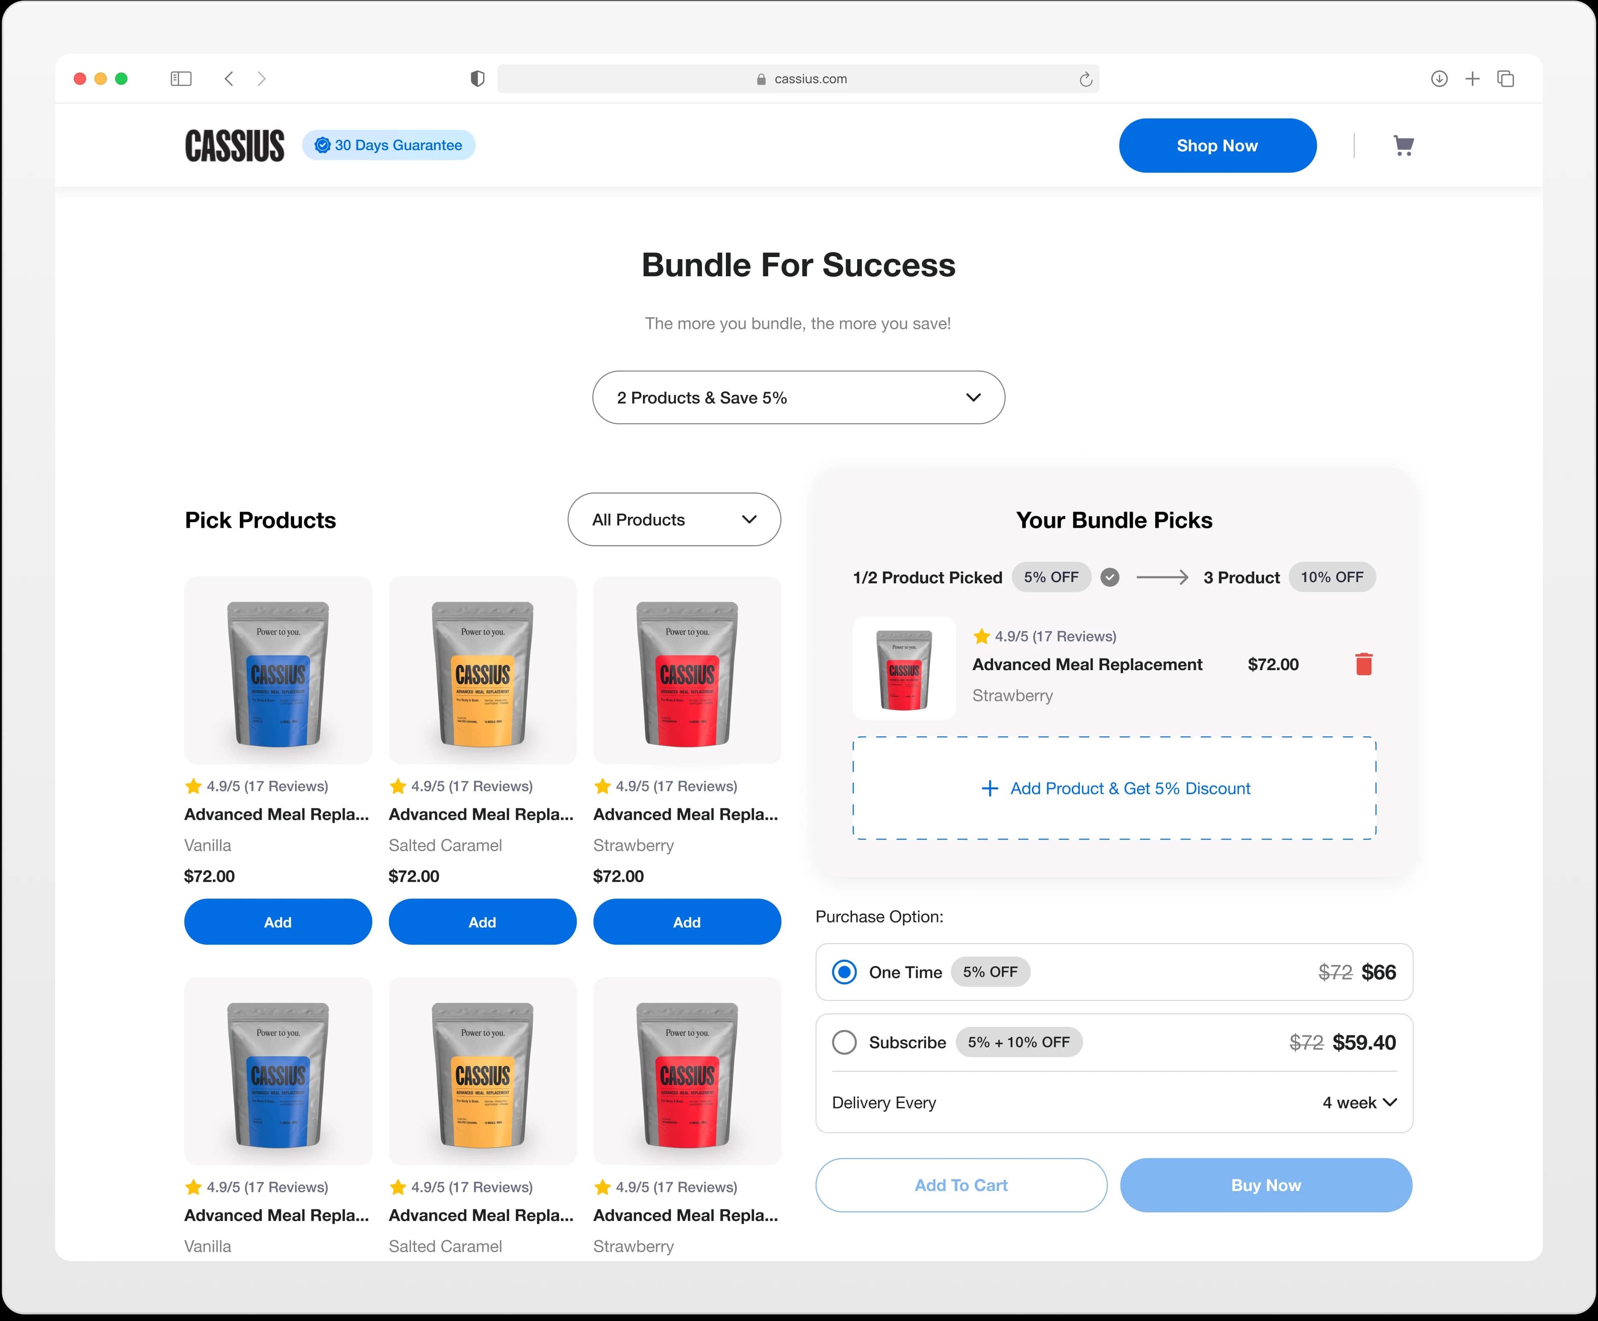Click the cassius.com address bar
This screenshot has height=1321, width=1598.
pyautogui.click(x=799, y=79)
